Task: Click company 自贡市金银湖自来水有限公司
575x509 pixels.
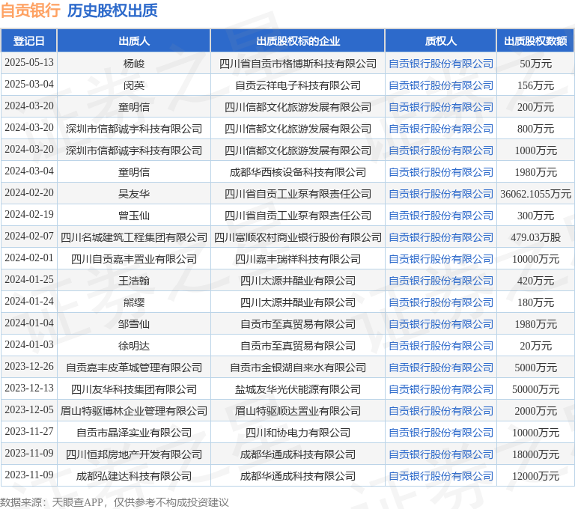Action: click(298, 368)
